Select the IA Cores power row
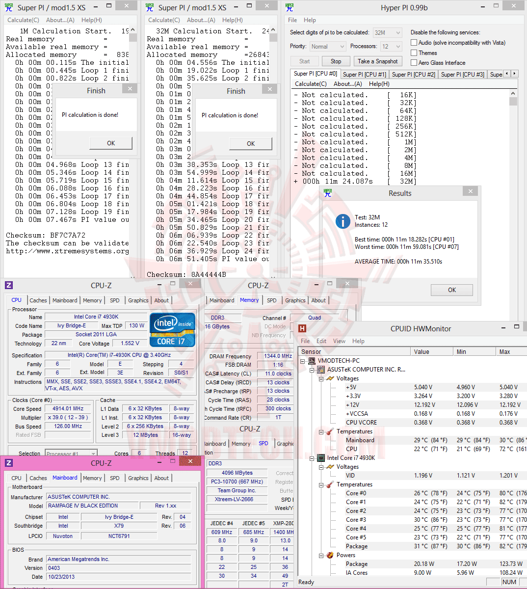Viewport: 527px width, 589px height. point(412,573)
